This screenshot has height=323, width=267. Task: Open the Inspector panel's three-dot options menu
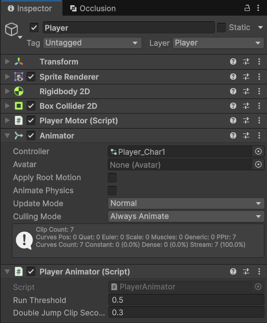tap(258, 8)
